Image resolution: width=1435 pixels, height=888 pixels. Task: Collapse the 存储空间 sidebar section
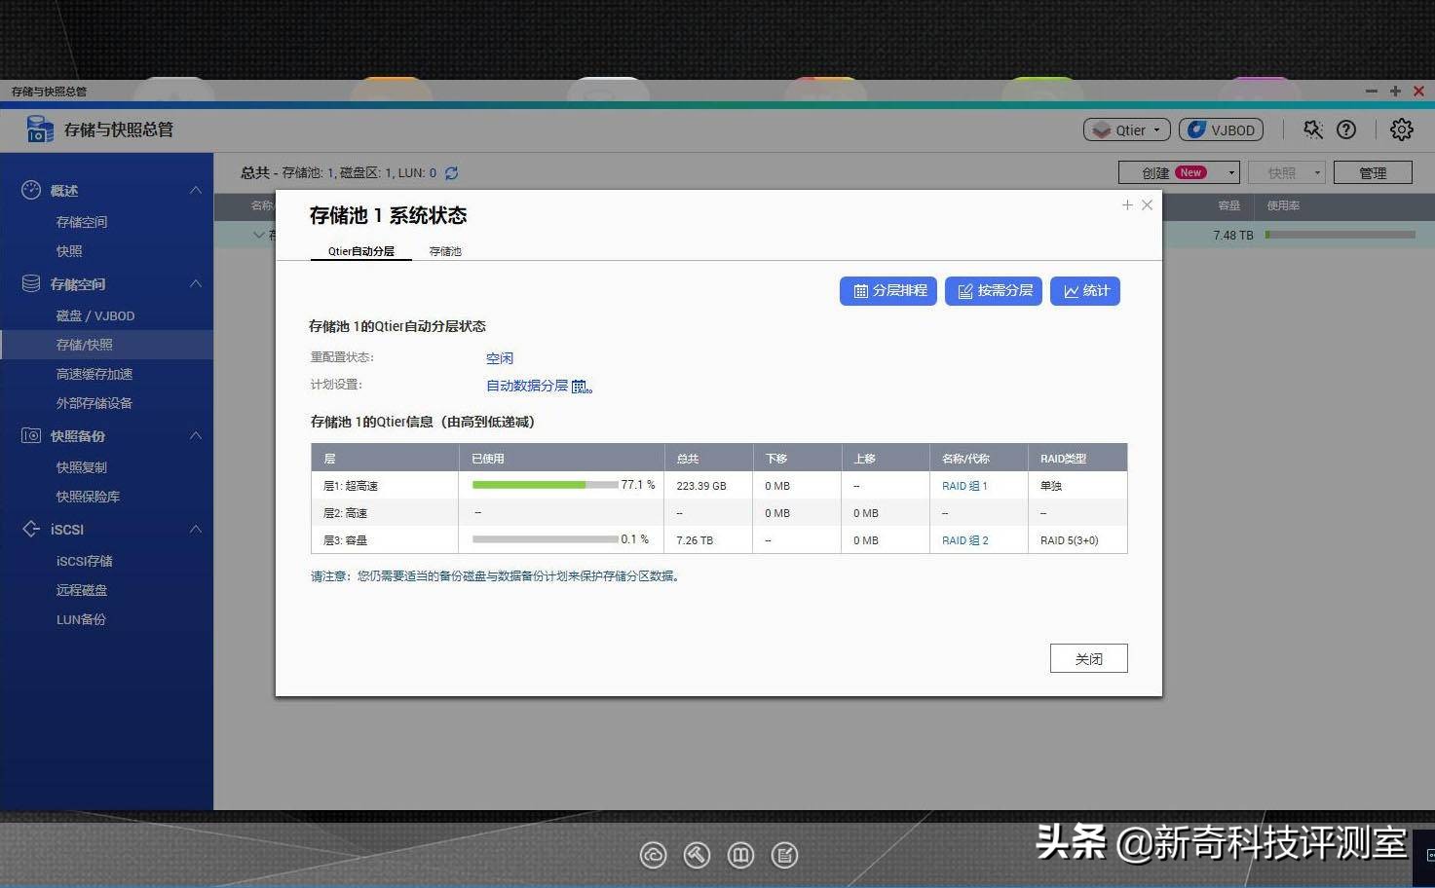tap(195, 283)
